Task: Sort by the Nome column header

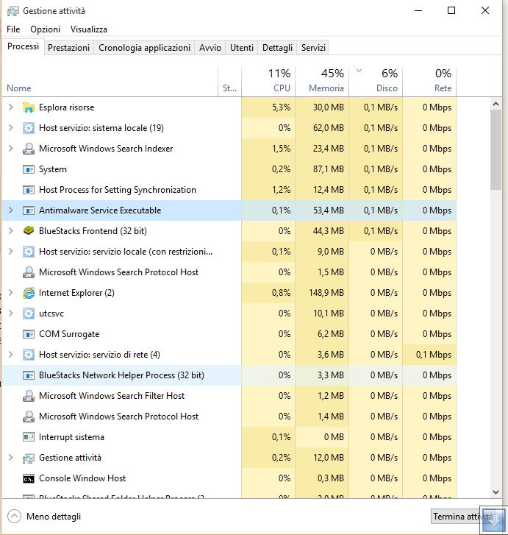Action: click(x=110, y=81)
